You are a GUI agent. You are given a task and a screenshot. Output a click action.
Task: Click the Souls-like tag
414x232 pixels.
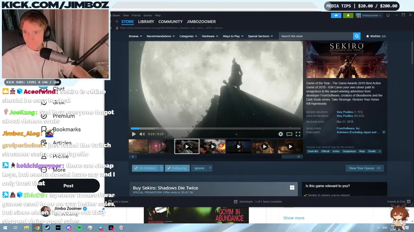313,151
